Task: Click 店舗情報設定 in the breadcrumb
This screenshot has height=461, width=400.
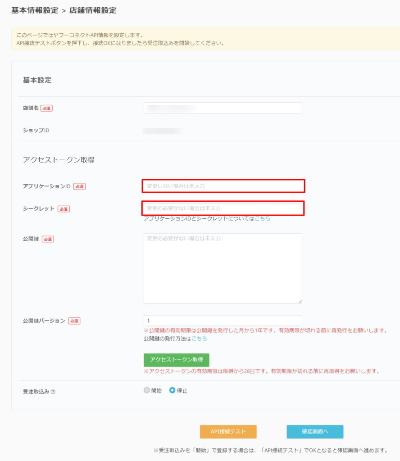Action: (x=93, y=10)
